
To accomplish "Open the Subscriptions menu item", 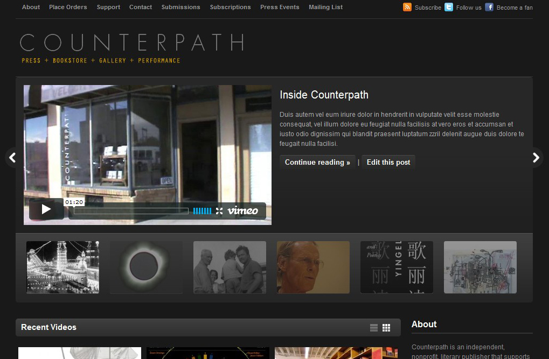I will pyautogui.click(x=231, y=7).
